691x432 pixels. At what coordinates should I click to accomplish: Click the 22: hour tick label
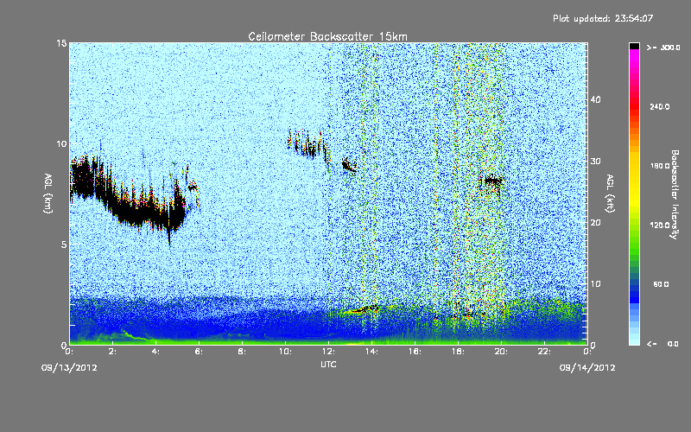point(544,352)
